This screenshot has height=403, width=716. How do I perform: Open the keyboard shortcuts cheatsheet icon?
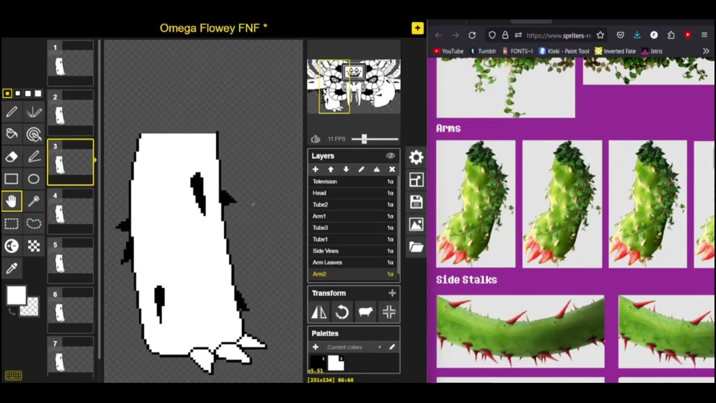tap(13, 376)
